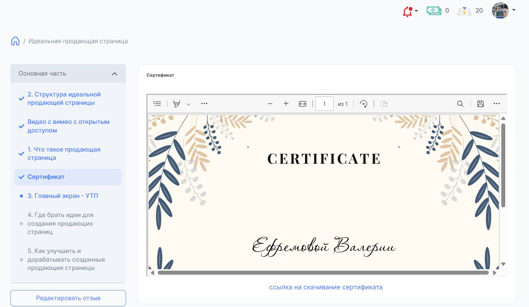
Task: Open the PDF search magnifier
Action: click(x=460, y=104)
